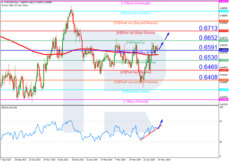
Task: Click the large 0.6652 price annotation
Action: (208, 38)
